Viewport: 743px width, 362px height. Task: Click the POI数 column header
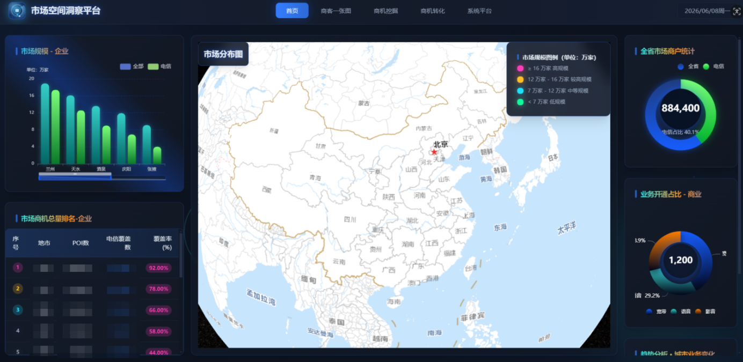click(81, 243)
